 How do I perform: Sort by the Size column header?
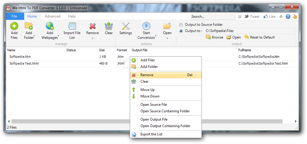(x=106, y=50)
